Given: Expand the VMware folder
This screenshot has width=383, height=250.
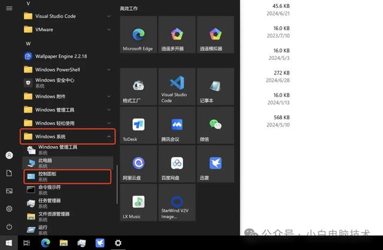Looking at the screenshot, I should [68, 29].
